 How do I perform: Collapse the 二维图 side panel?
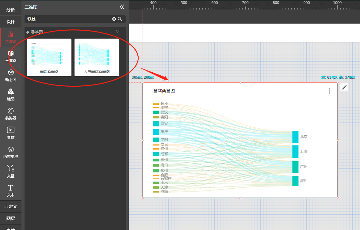click(122, 7)
